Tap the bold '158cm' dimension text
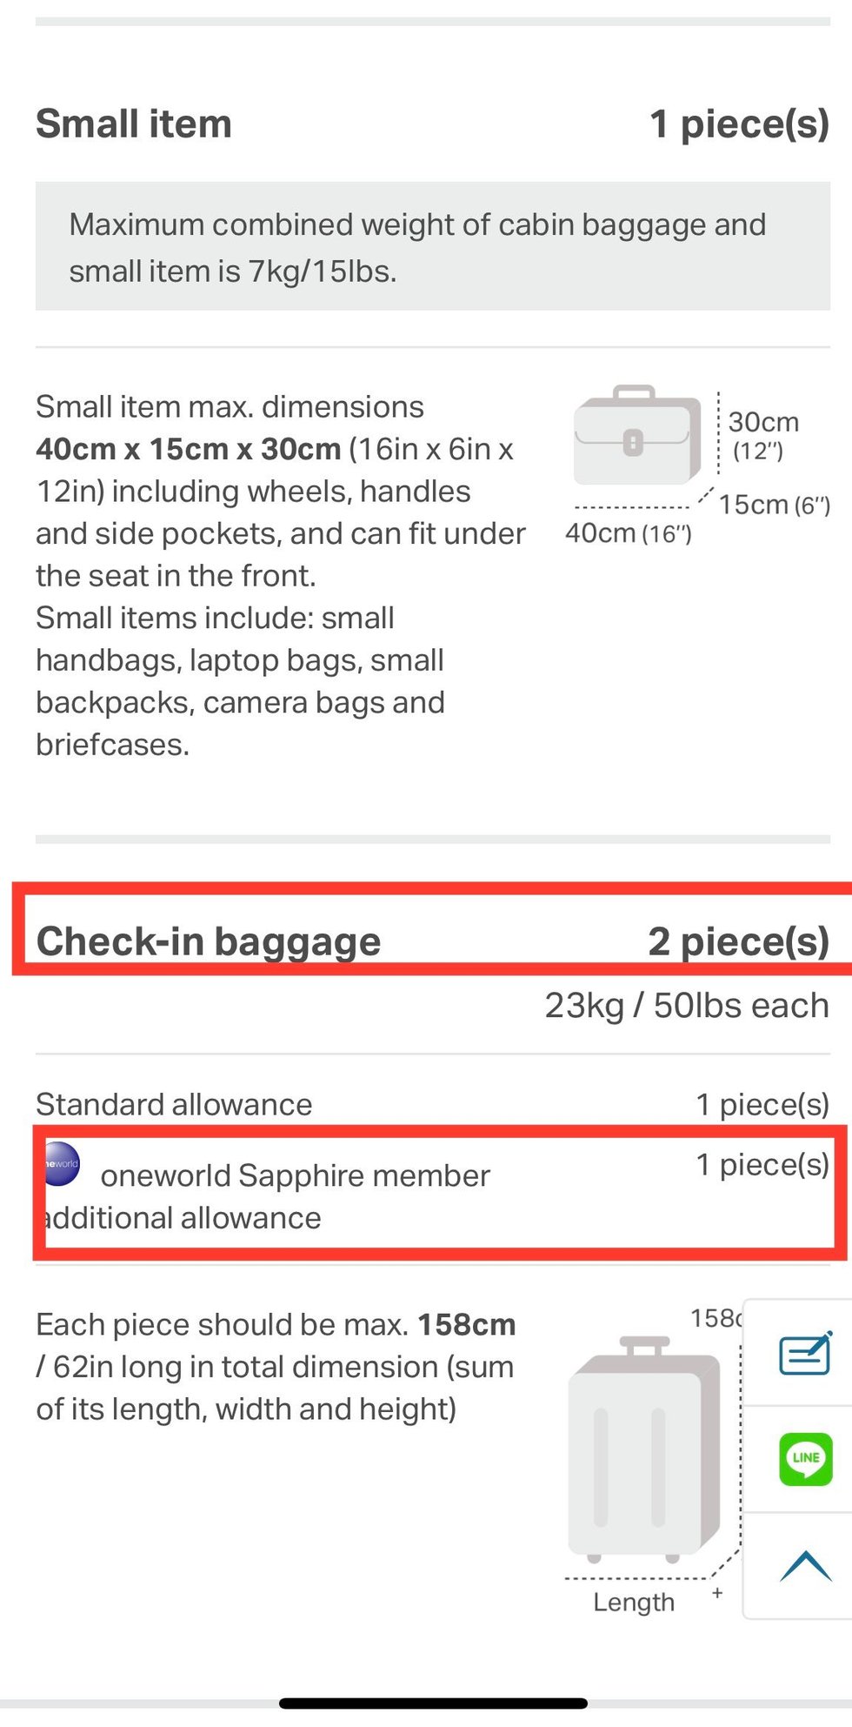The height and width of the screenshot is (1727, 852). click(467, 1324)
